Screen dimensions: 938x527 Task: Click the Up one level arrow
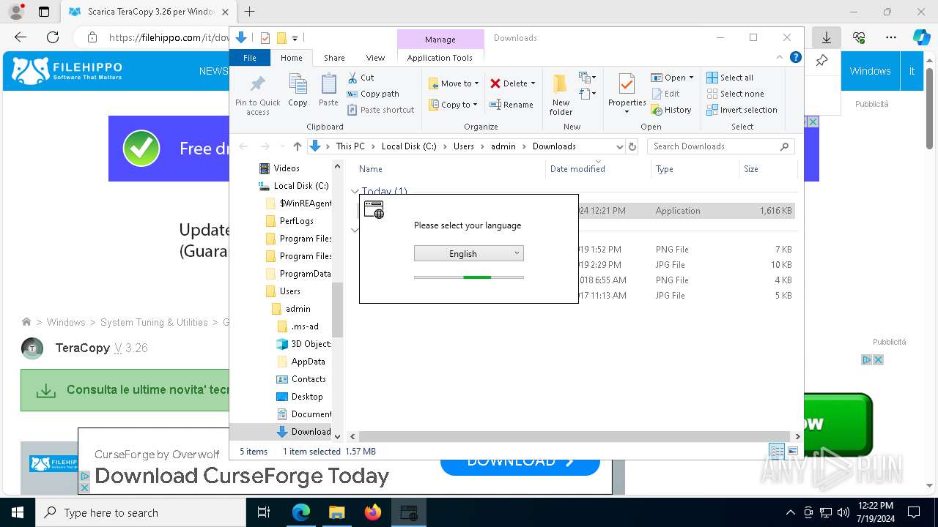(297, 146)
